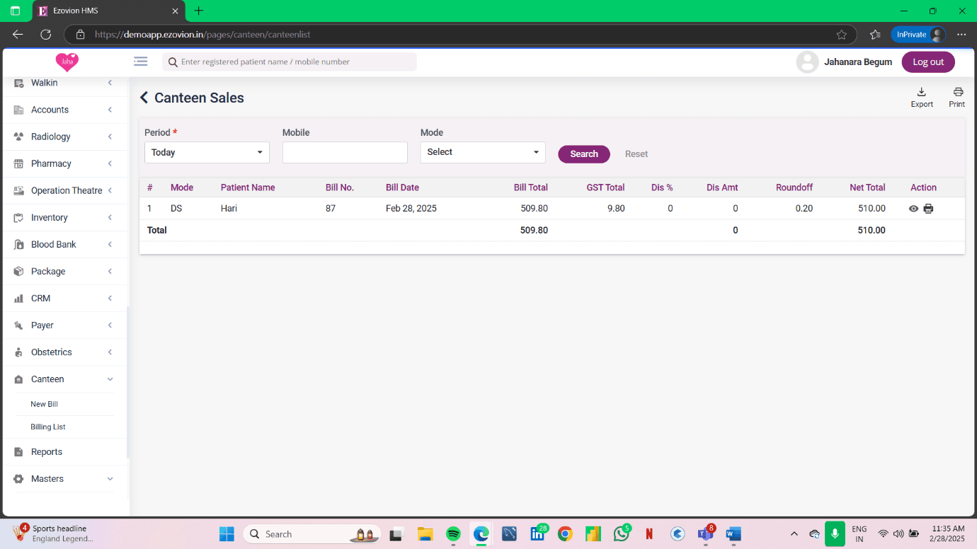Click the Log out button
This screenshot has width=977, height=549.
[x=927, y=62]
